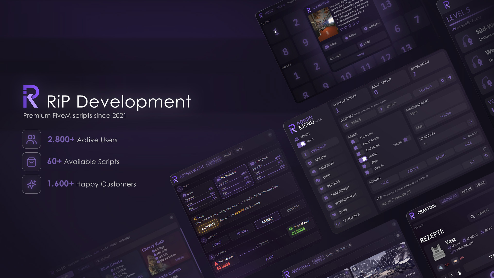Viewport: 494px width, 278px height.
Task: Click the Dirty Money bag icon
Action: [216, 264]
